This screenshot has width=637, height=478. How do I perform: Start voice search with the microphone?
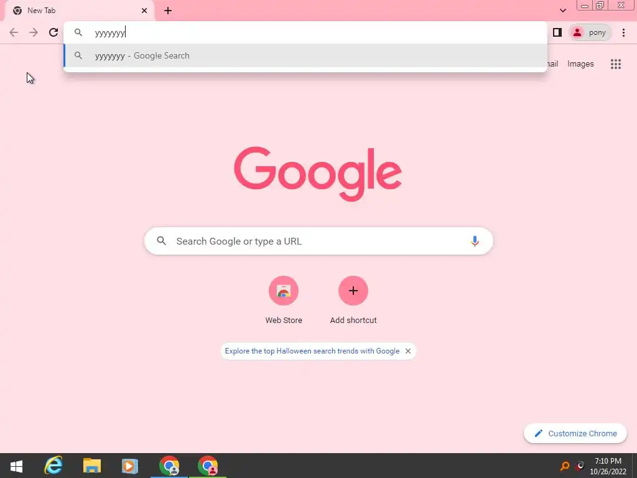[x=475, y=241]
